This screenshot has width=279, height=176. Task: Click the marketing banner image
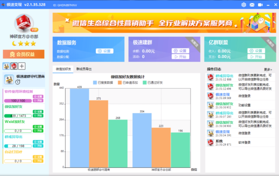pyautogui.click(x=164, y=23)
